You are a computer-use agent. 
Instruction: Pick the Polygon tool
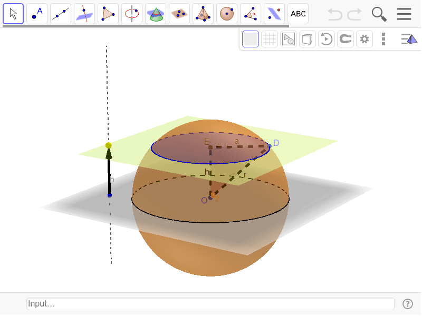click(108, 14)
